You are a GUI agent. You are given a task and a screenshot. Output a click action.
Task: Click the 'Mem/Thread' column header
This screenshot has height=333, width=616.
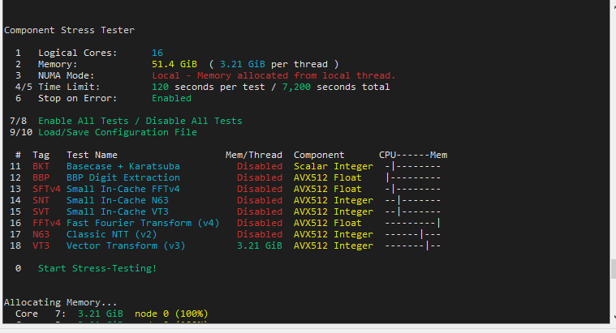point(254,156)
